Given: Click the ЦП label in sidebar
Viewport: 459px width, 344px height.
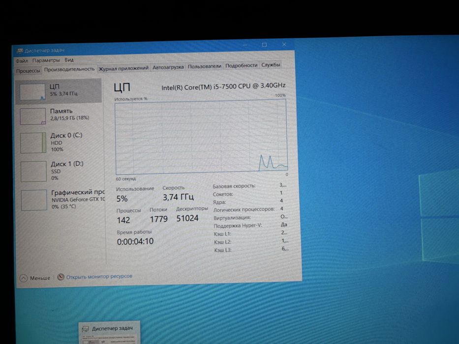Looking at the screenshot, I should coord(55,86).
